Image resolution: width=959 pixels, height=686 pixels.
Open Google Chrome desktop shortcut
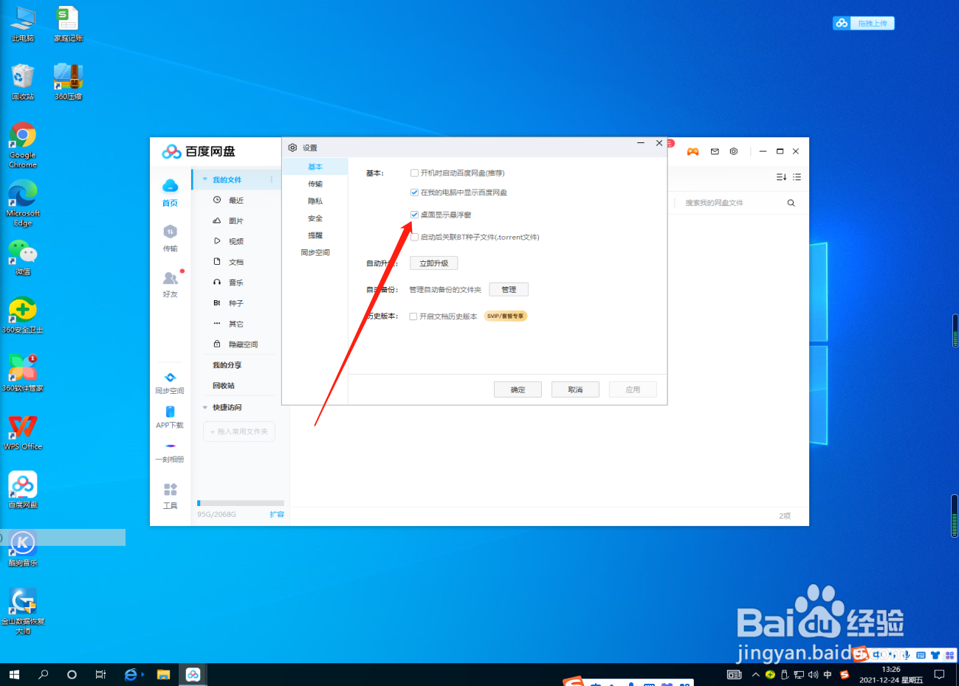23,145
